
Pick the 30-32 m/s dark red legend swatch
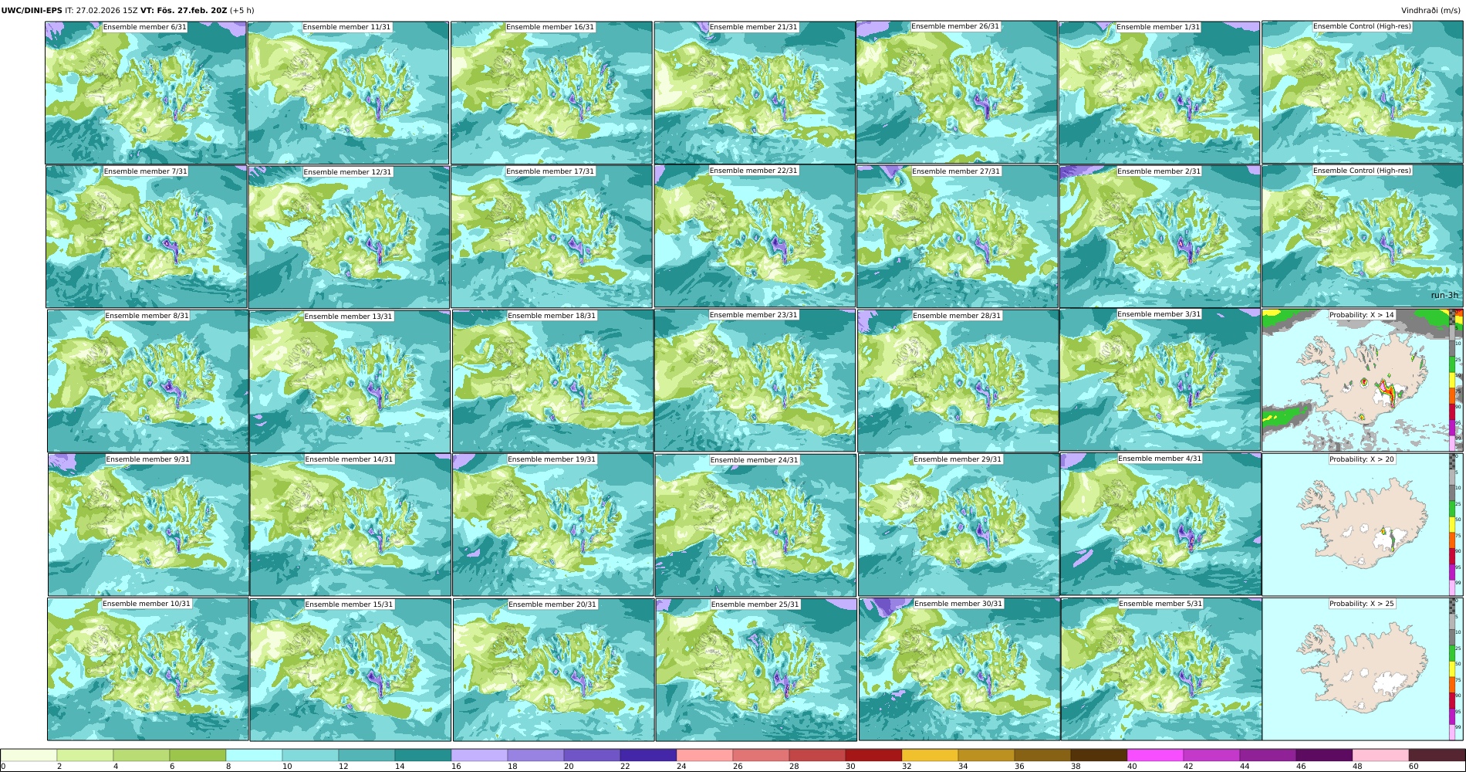point(873,755)
